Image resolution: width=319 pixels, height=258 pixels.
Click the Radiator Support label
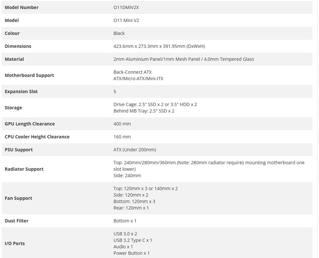point(24,169)
